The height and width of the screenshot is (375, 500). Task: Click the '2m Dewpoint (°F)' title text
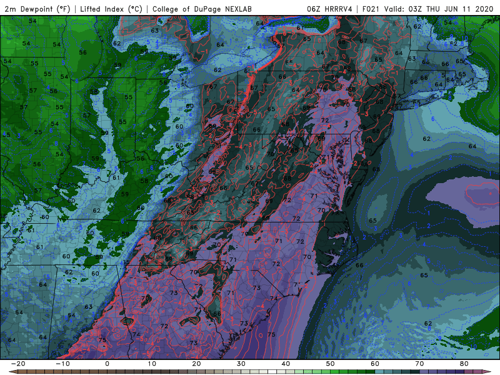pyautogui.click(x=37, y=9)
